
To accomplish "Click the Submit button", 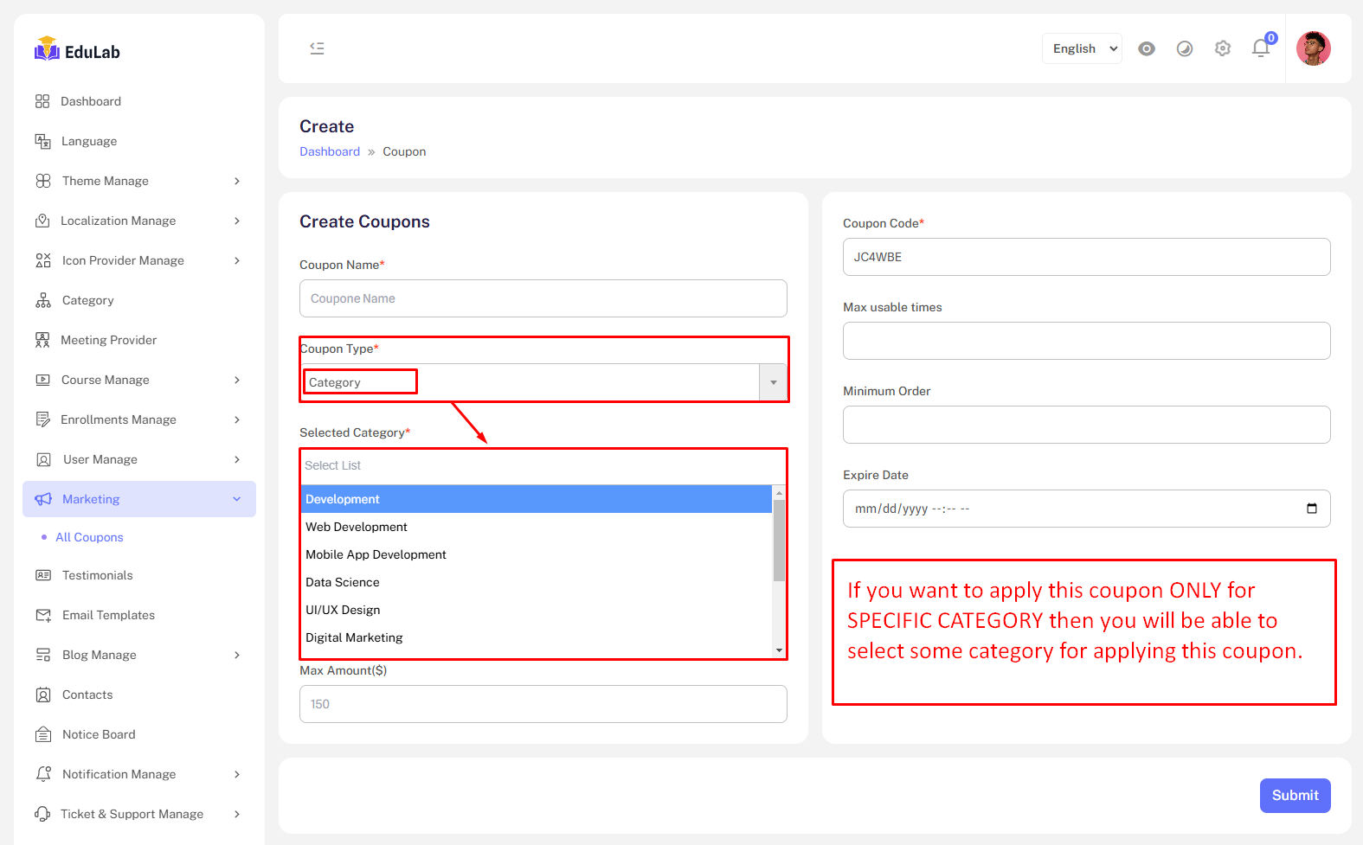I will coord(1294,795).
